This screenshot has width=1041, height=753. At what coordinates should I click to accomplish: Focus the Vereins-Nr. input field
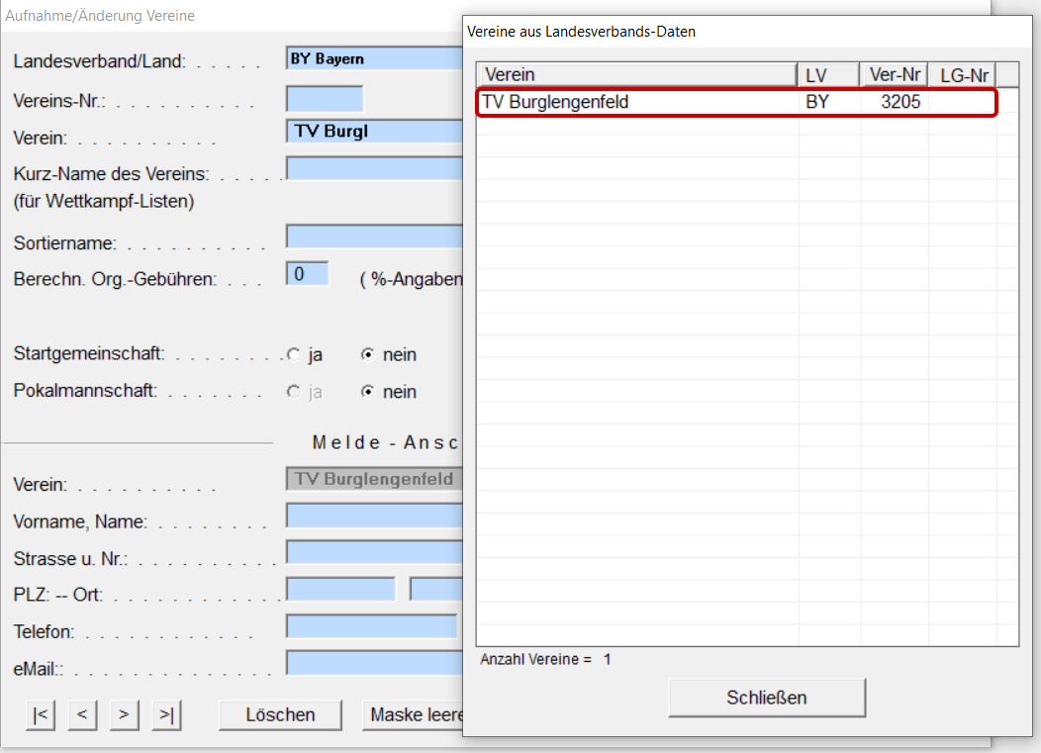(325, 100)
